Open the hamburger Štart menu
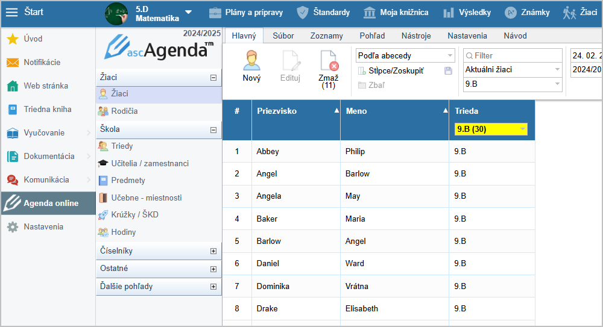 click(x=12, y=12)
